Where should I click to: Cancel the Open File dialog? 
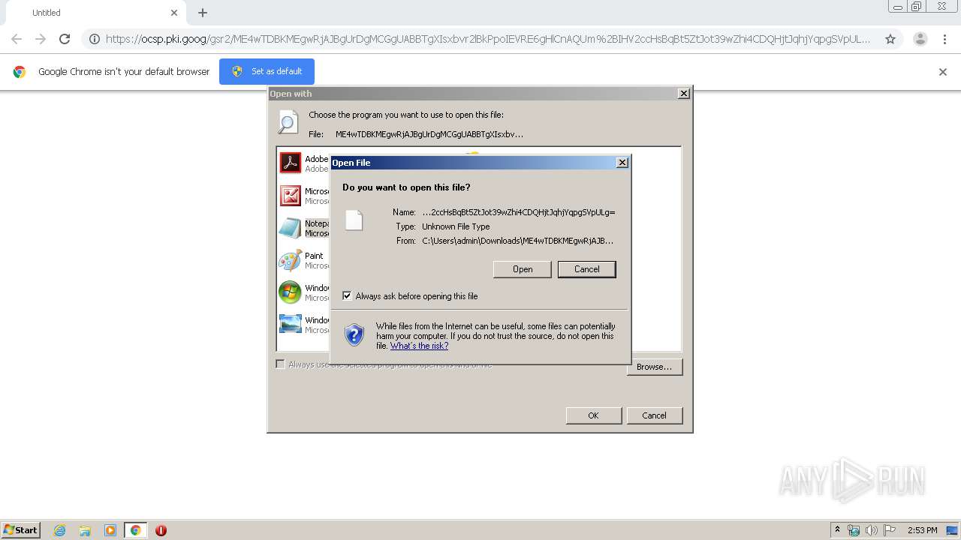(x=587, y=269)
